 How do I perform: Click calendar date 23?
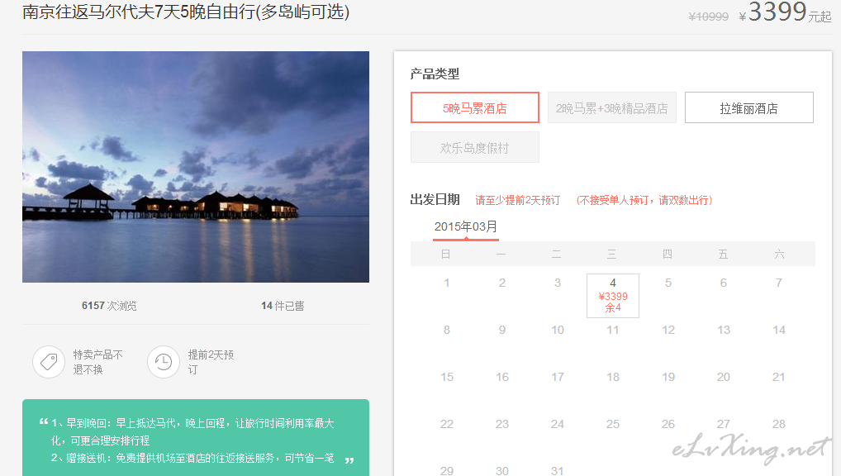[502, 425]
